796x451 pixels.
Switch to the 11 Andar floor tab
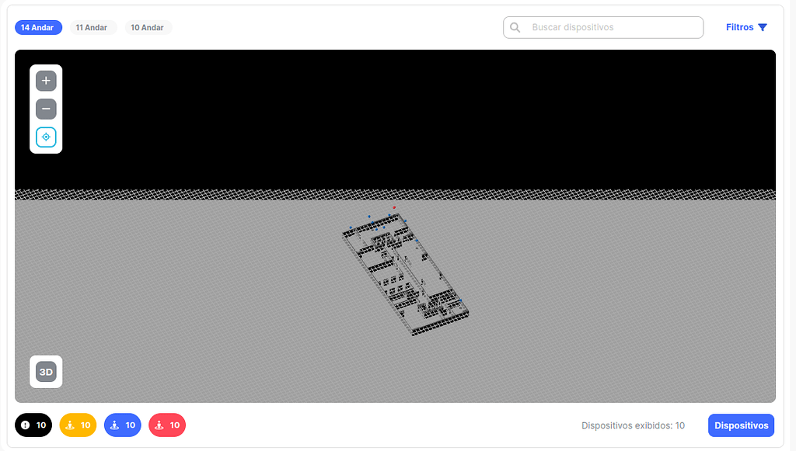click(x=93, y=27)
